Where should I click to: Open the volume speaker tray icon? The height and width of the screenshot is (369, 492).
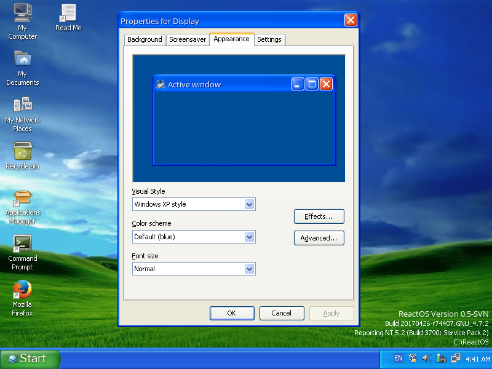tap(427, 358)
